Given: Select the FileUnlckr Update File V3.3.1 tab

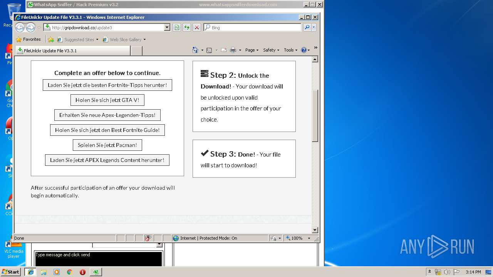Looking at the screenshot, I should (x=72, y=50).
